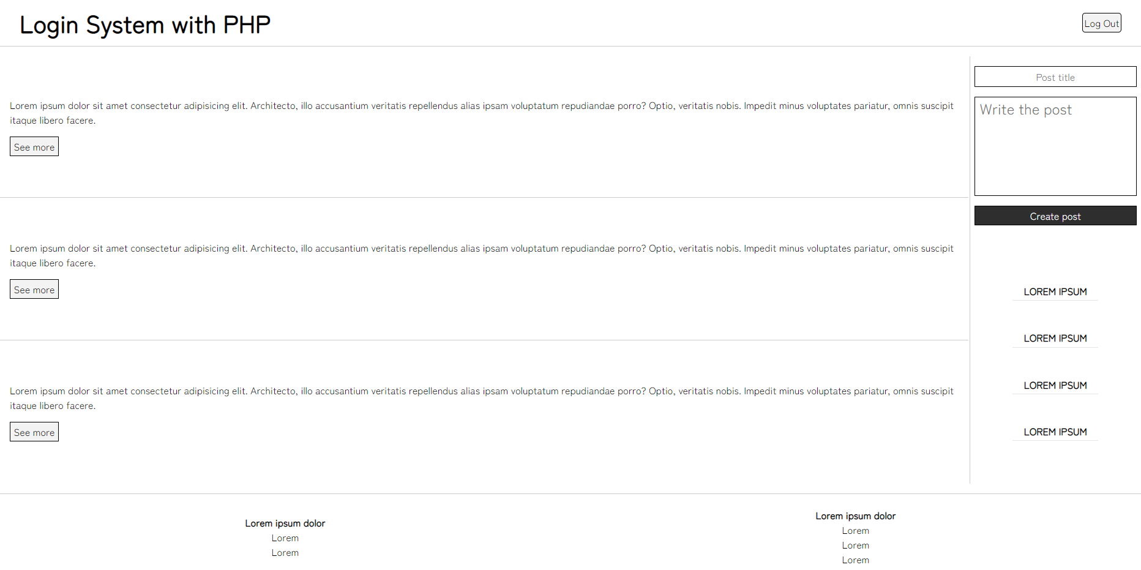Open the fourth LOREM IPSUM sidebar link

click(1055, 432)
